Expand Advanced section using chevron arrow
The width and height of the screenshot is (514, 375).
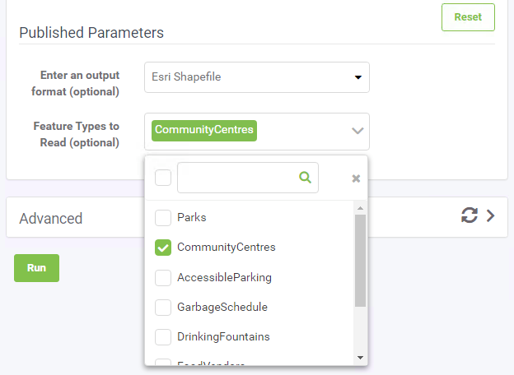[491, 216]
